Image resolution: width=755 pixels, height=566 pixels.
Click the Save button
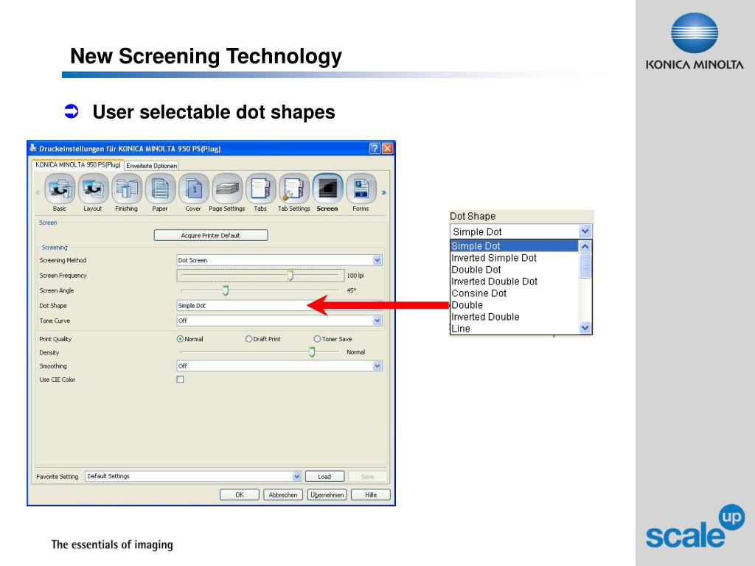[x=367, y=477]
